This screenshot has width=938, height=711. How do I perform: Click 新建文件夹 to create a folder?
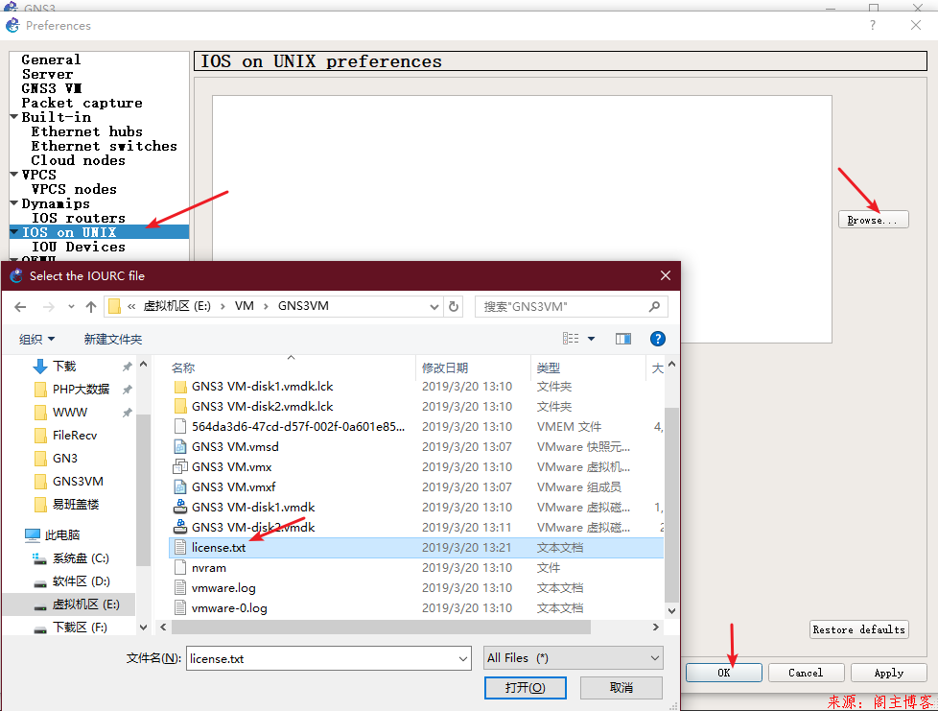(x=113, y=340)
